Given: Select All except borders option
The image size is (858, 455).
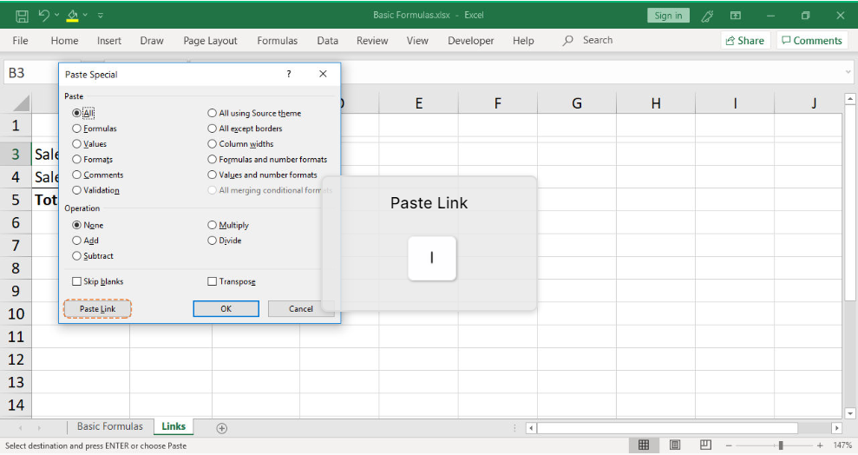Looking at the screenshot, I should pyautogui.click(x=245, y=129).
